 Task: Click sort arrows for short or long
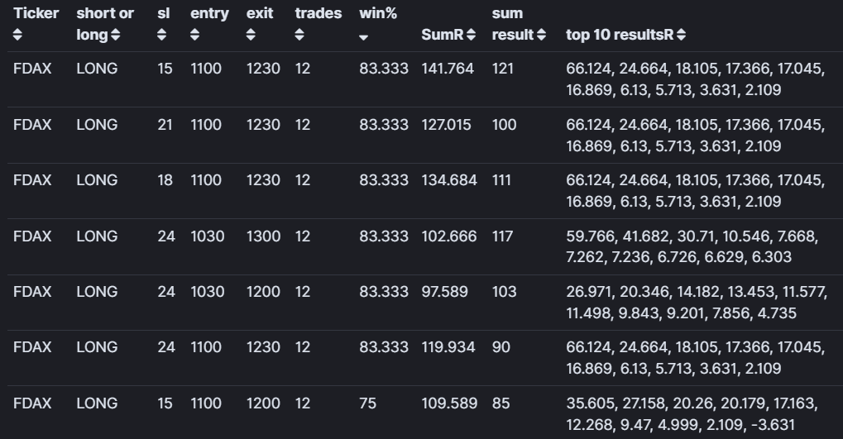115,35
